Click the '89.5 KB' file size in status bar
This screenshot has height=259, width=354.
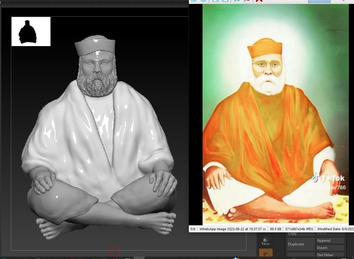coord(276,229)
